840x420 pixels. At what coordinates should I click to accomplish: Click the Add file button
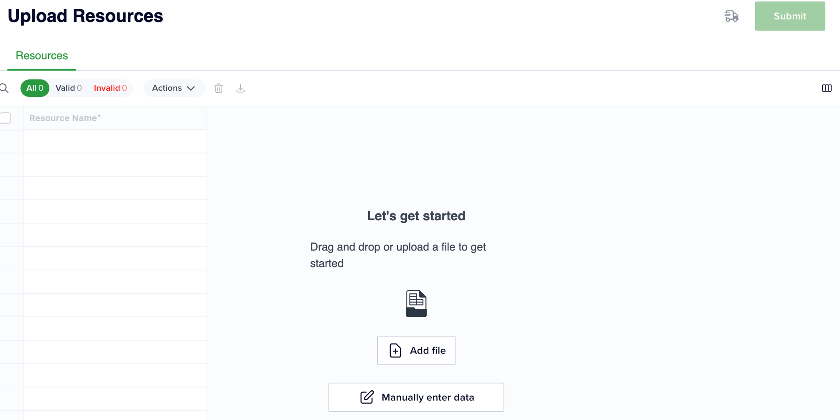pos(416,350)
